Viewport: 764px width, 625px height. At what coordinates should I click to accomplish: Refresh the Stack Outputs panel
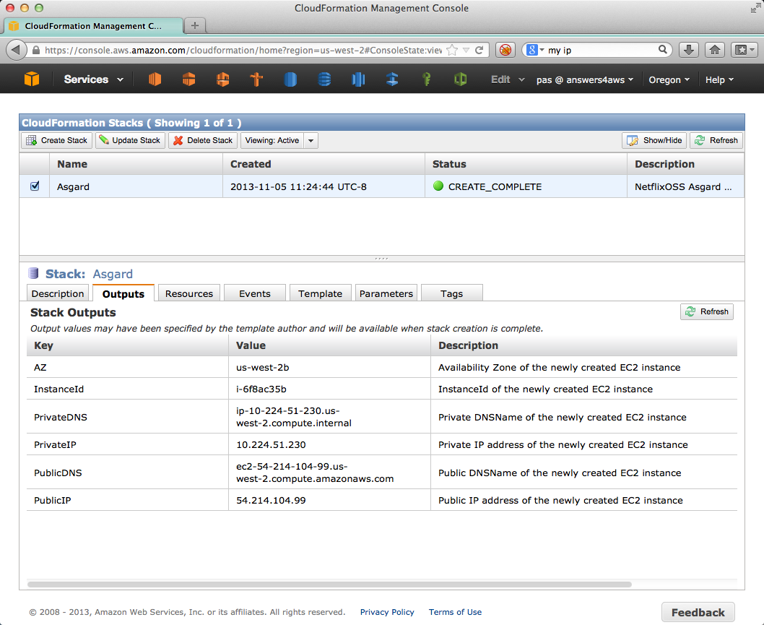(x=707, y=311)
